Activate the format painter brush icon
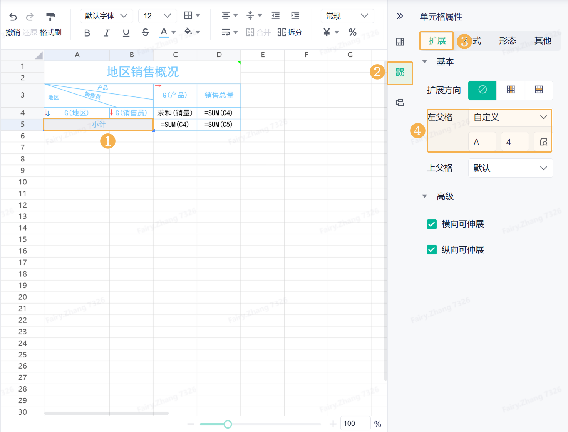The height and width of the screenshot is (432, 568). [x=50, y=17]
